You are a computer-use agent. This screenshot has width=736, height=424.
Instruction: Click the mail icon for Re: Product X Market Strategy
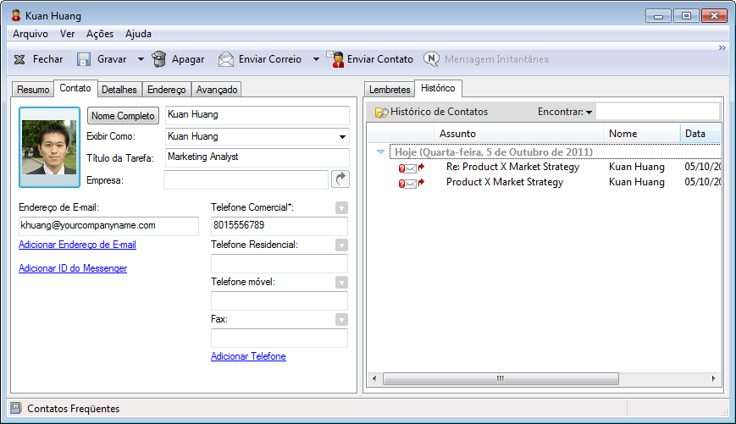(x=411, y=168)
